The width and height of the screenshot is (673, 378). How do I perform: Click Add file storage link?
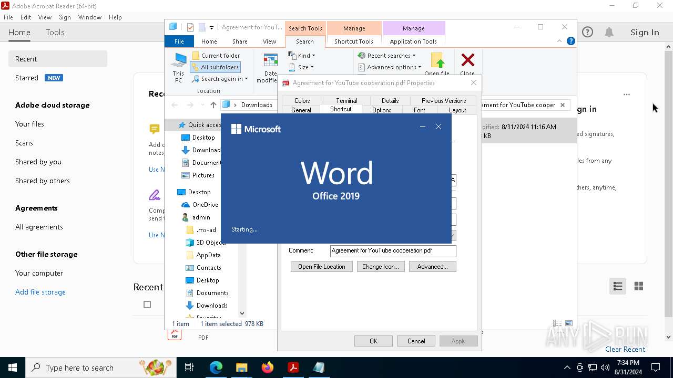coord(40,292)
